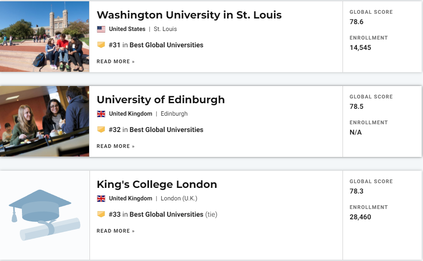Click the 28,460 enrollment figure
Viewport: 423px width, 261px height.
pos(361,217)
